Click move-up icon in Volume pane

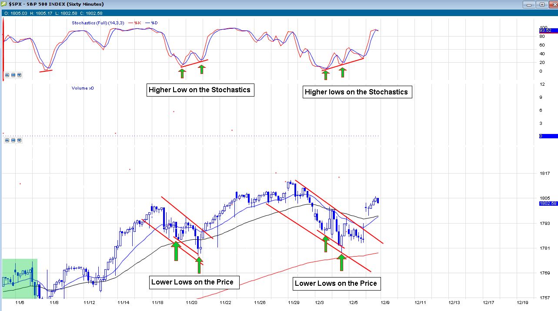click(x=7, y=140)
